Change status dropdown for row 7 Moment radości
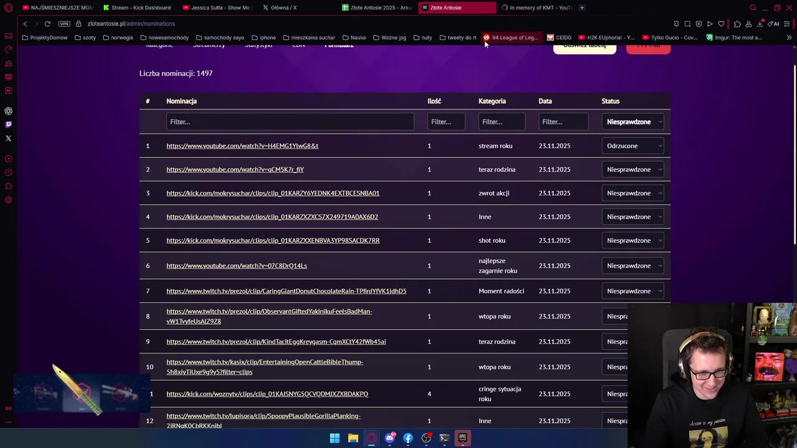797x448 pixels. coord(634,291)
